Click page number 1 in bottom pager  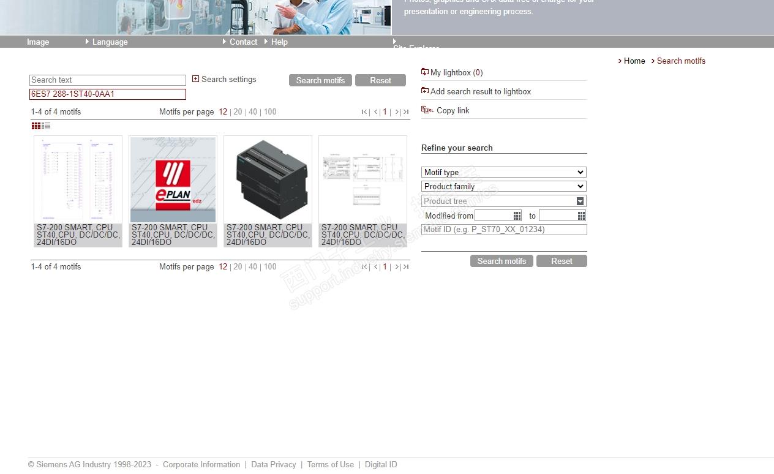click(385, 267)
